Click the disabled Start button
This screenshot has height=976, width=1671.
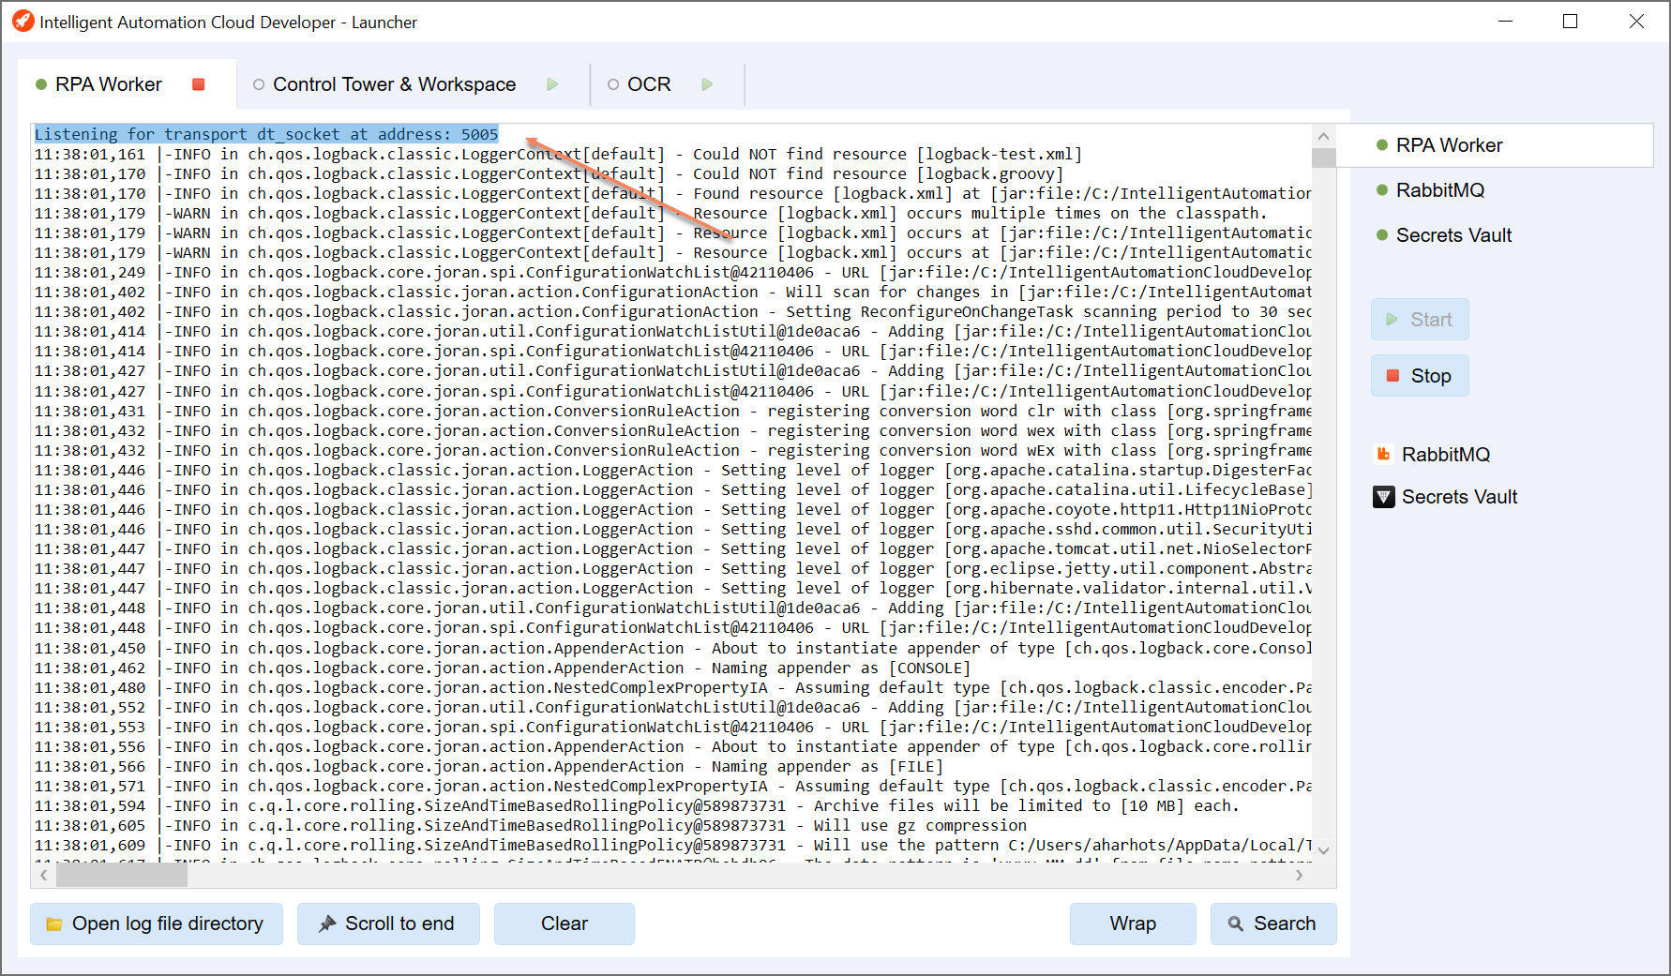pyautogui.click(x=1420, y=320)
